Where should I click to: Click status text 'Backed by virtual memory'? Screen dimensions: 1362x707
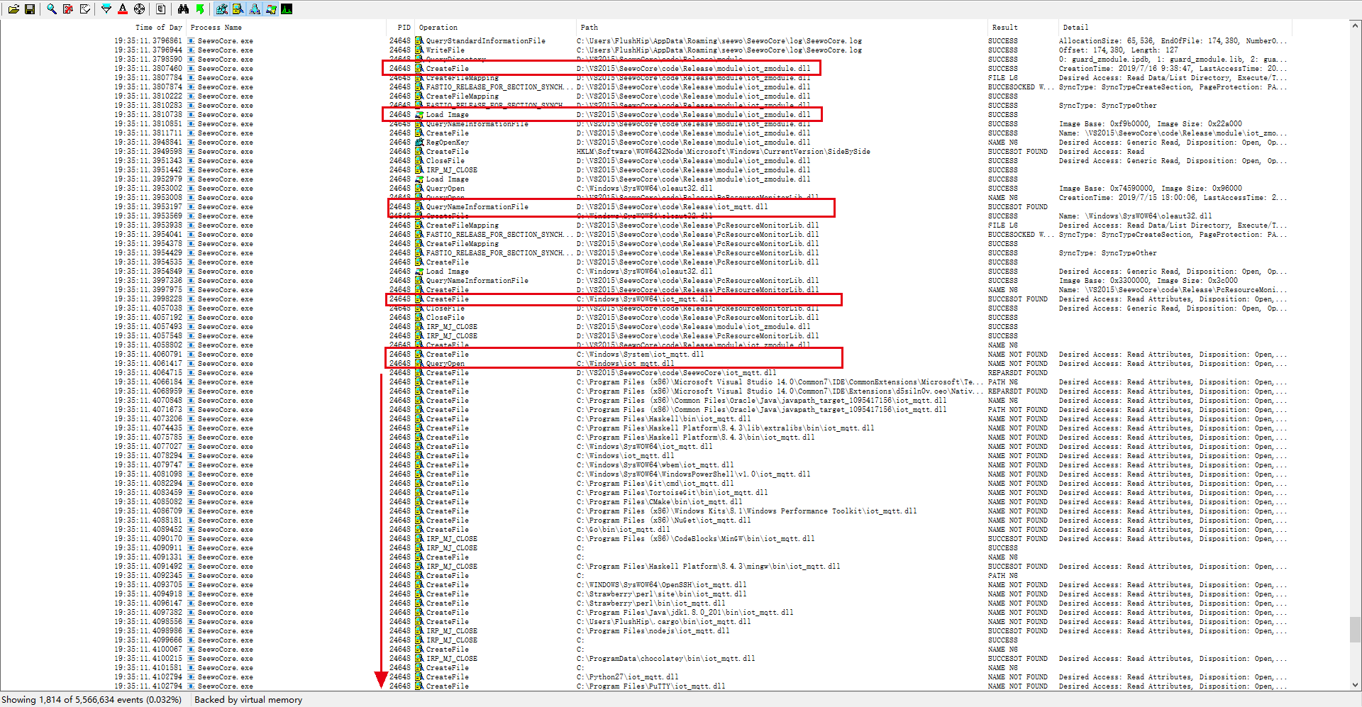pos(248,700)
